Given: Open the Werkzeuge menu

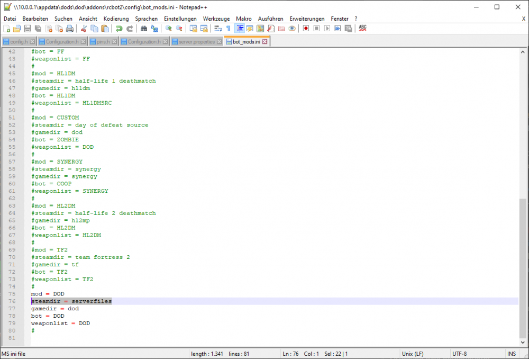Looking at the screenshot, I should (x=216, y=19).
